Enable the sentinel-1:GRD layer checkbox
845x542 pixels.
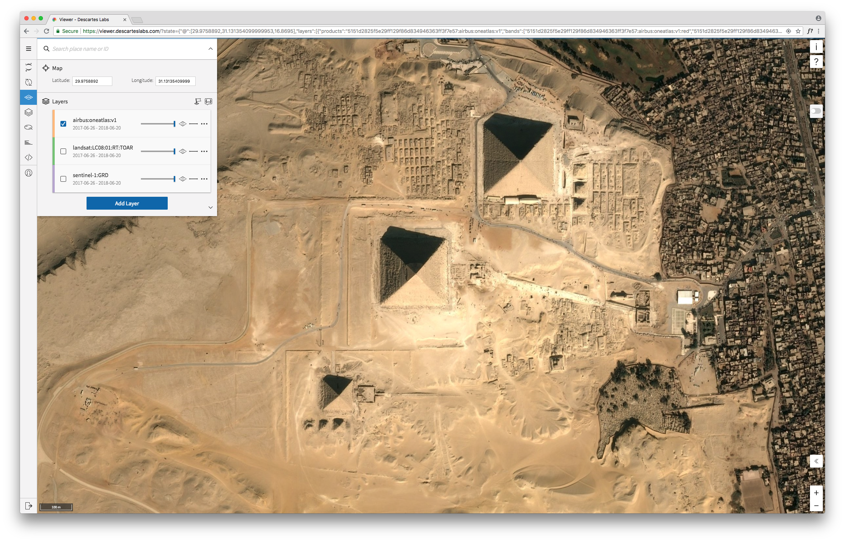63,179
